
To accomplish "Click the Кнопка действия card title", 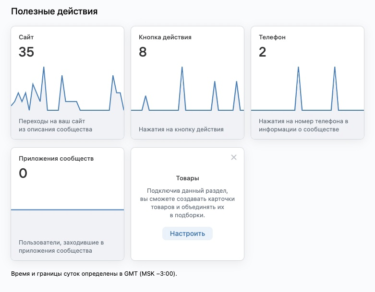I will point(165,37).
